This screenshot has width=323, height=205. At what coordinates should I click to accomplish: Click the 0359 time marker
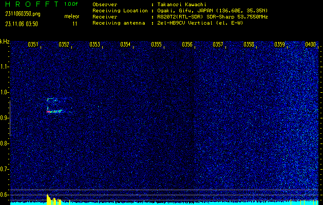(x=279, y=45)
